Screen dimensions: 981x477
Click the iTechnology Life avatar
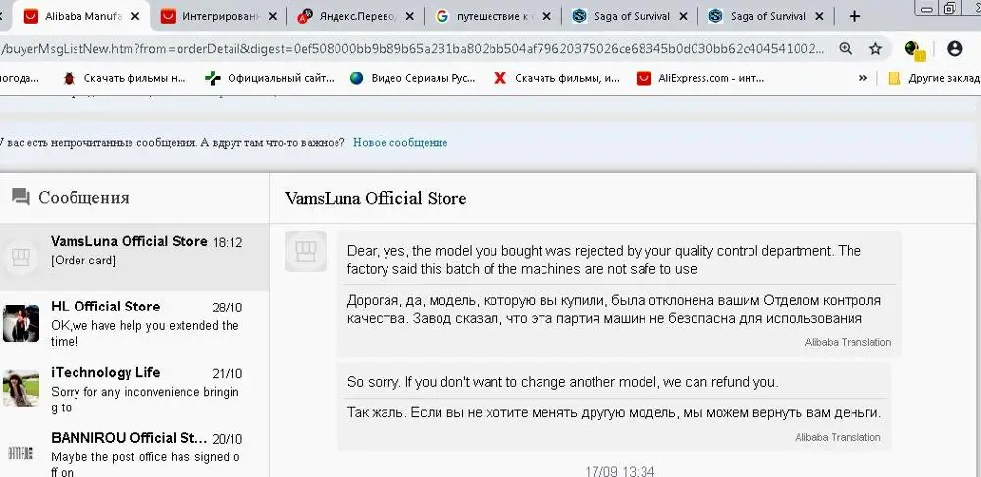pos(21,389)
